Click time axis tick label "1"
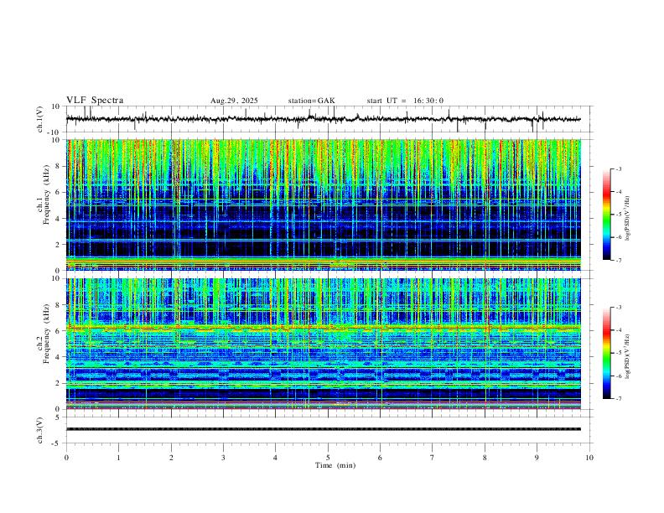Screen dimensions: 664x513 click(118, 458)
